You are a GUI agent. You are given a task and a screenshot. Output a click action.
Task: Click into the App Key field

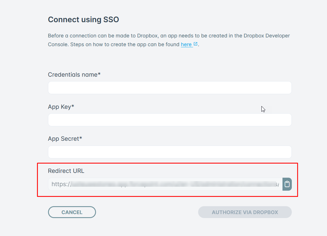tap(170, 120)
